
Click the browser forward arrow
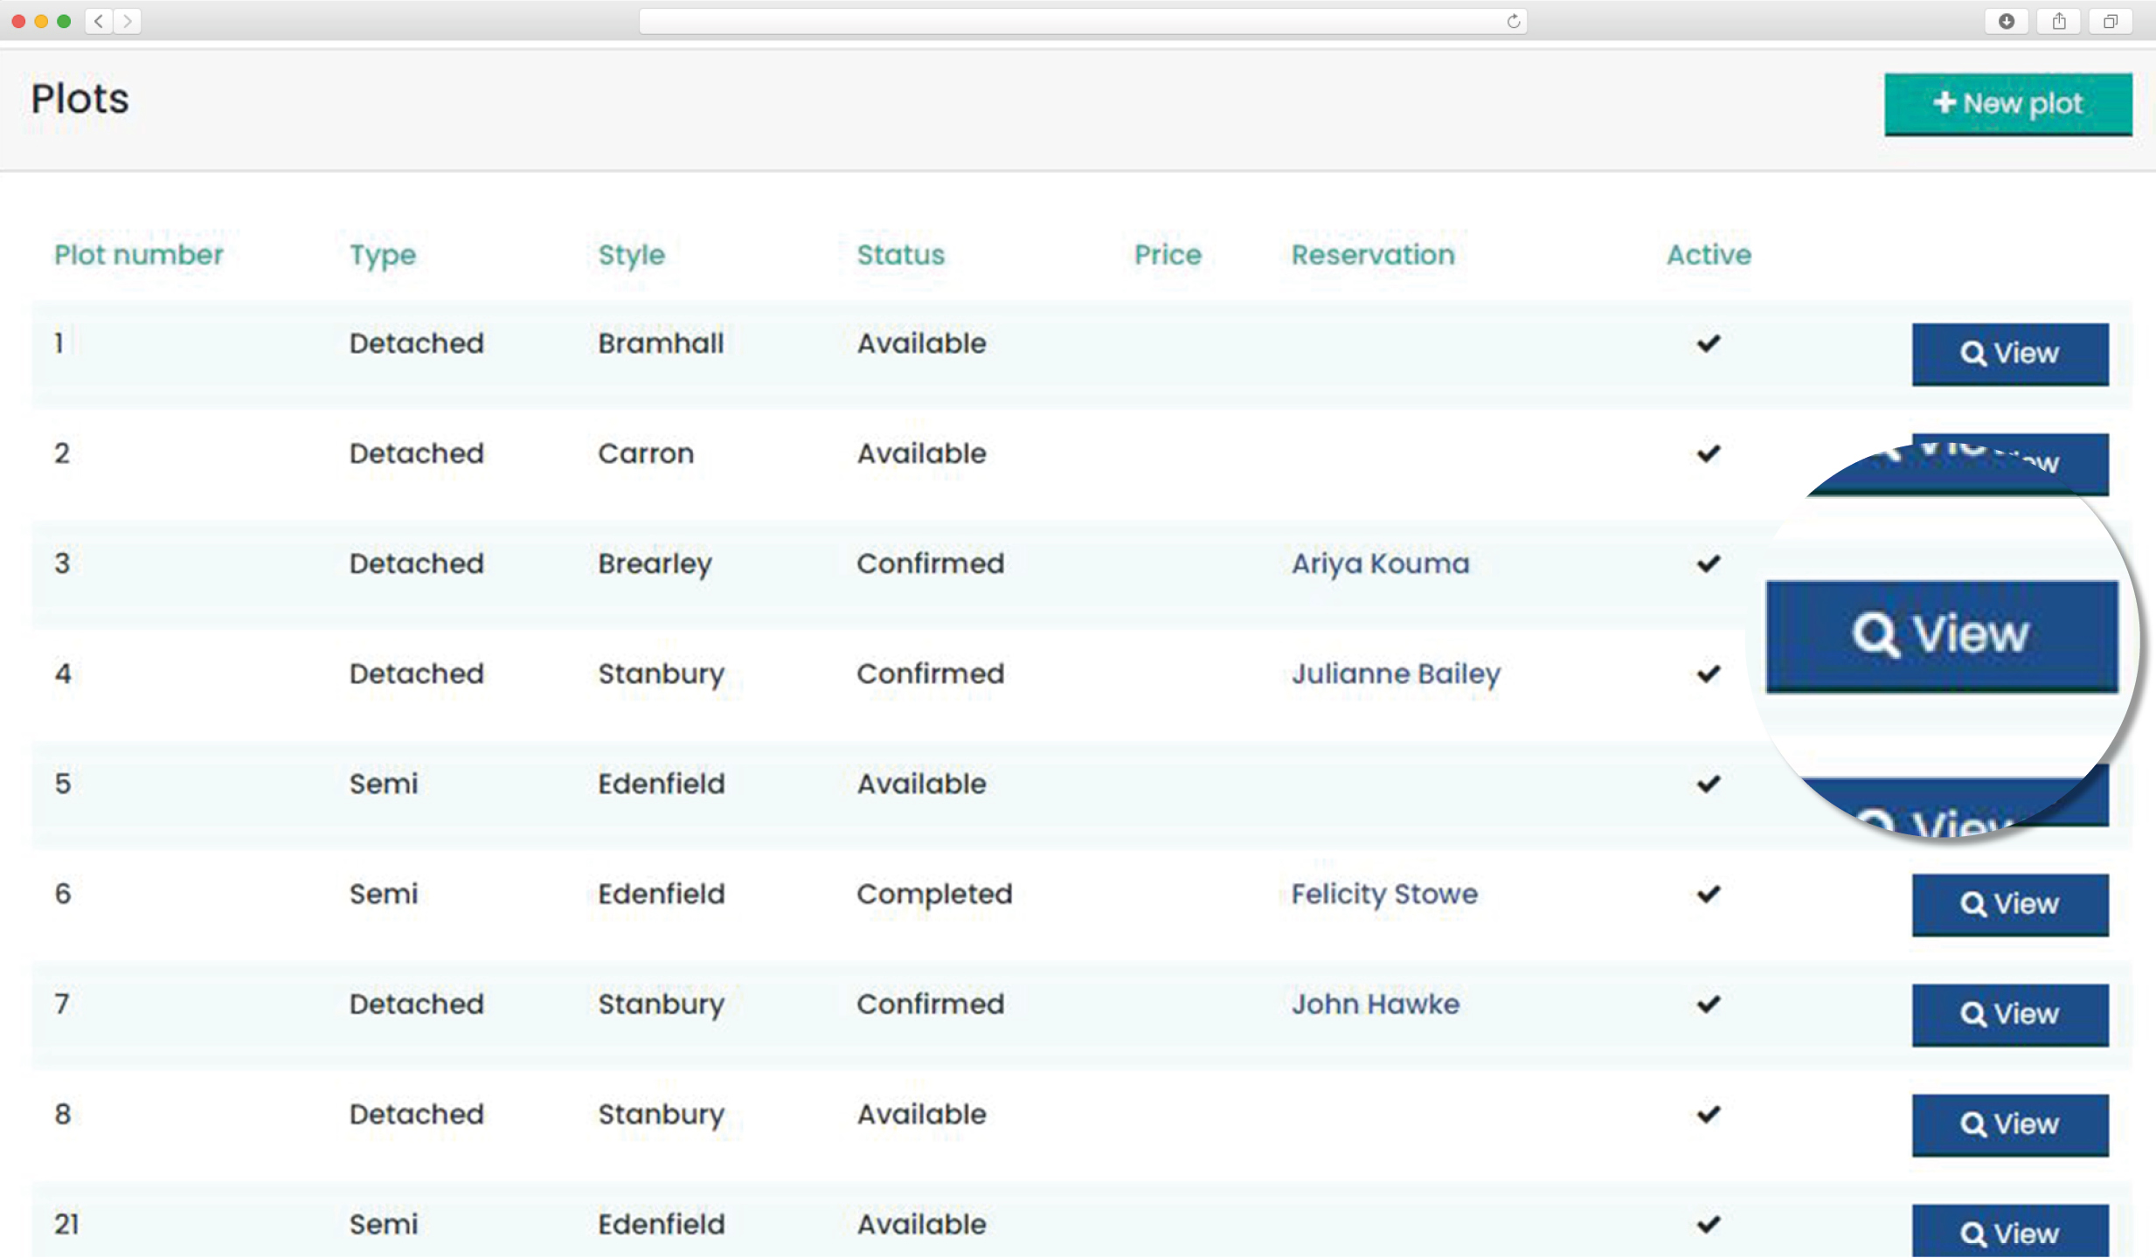tap(128, 21)
